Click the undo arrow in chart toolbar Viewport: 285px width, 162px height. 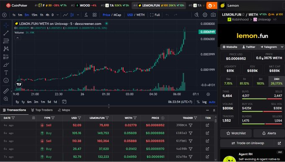pyautogui.click(x=167, y=15)
